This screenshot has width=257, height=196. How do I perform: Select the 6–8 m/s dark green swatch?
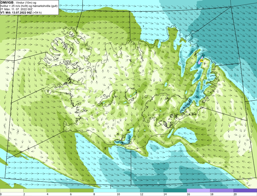tap(82, 190)
